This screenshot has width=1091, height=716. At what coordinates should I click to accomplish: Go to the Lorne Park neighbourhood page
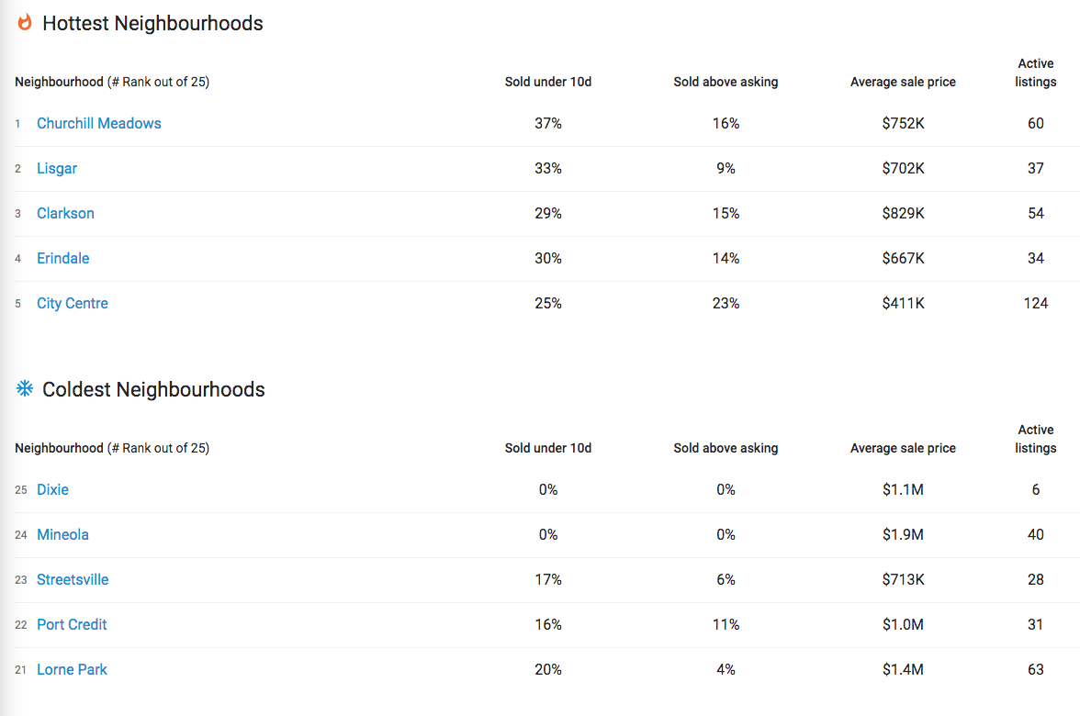(72, 669)
